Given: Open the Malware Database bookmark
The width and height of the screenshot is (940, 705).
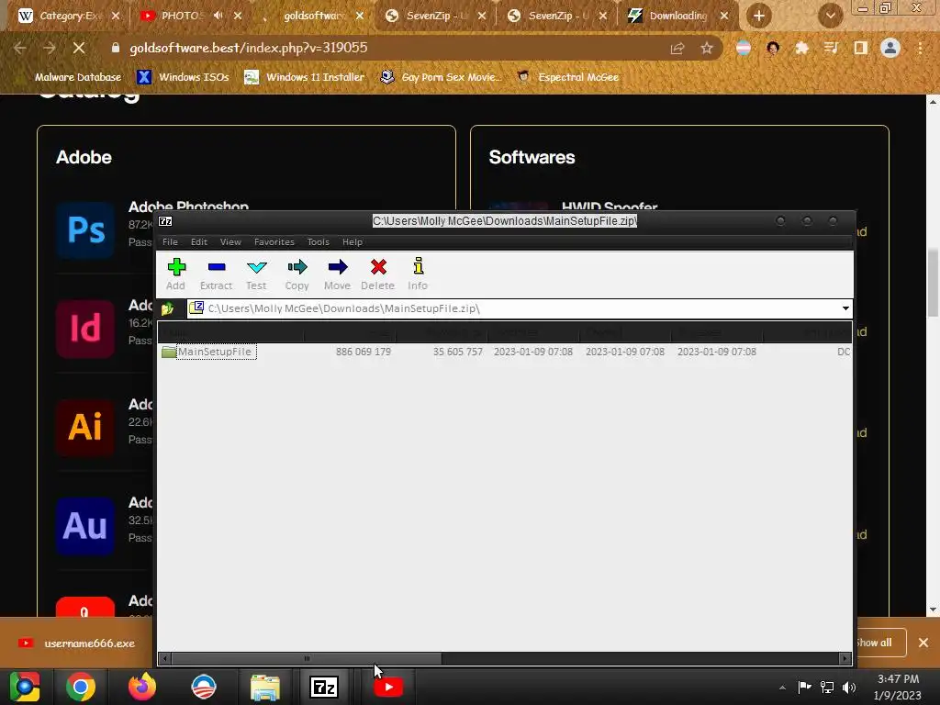Looking at the screenshot, I should click(x=71, y=77).
